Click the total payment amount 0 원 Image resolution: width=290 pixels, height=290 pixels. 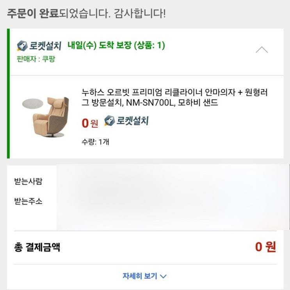click(265, 247)
